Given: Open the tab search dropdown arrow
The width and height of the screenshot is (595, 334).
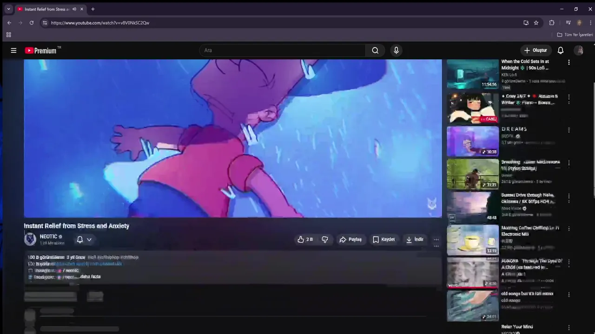Looking at the screenshot, I should [x=8, y=9].
